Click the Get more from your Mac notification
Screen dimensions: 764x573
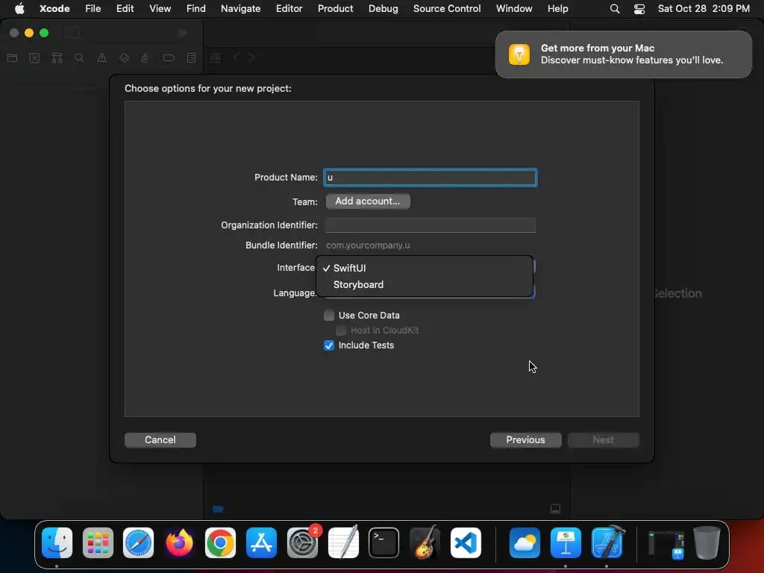pos(623,54)
